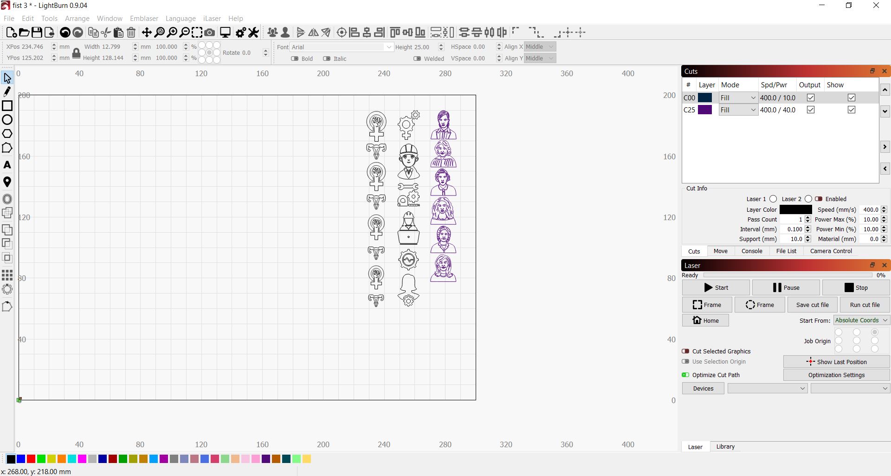This screenshot has width=891, height=476.
Task: Open Start From dropdown, Absolute Coords
Action: tap(861, 320)
